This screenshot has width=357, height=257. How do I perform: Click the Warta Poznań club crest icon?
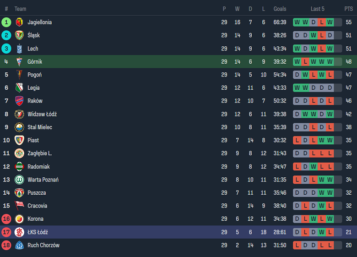tap(19, 180)
